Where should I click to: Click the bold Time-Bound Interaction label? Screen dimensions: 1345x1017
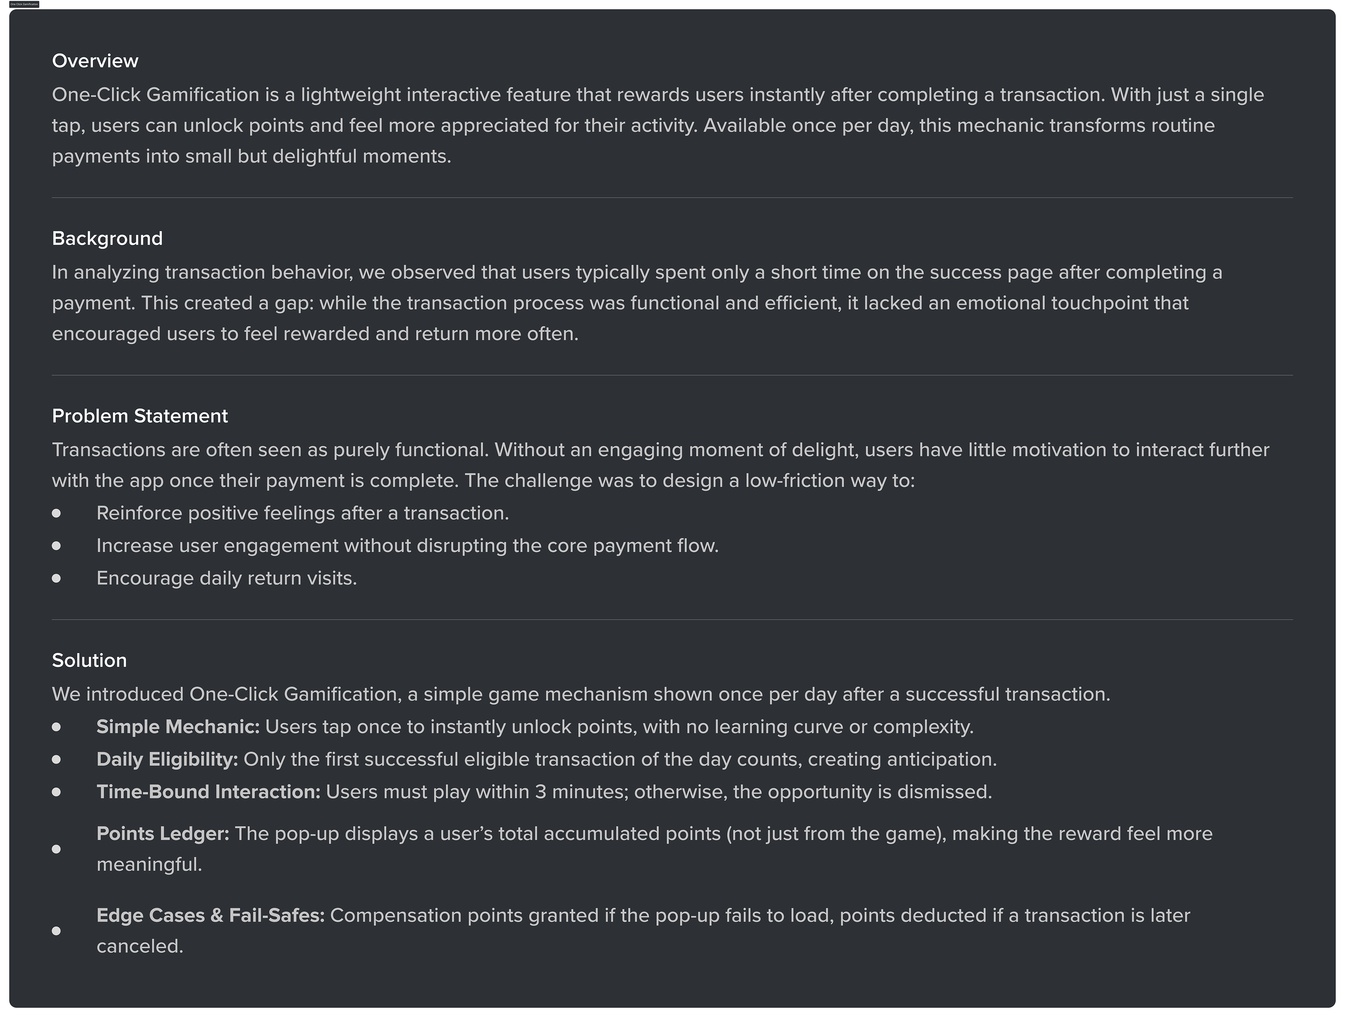point(208,792)
